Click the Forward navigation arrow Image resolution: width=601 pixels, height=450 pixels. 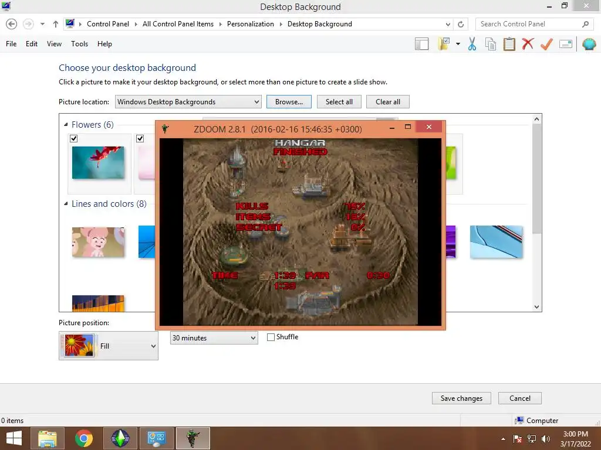tap(28, 24)
